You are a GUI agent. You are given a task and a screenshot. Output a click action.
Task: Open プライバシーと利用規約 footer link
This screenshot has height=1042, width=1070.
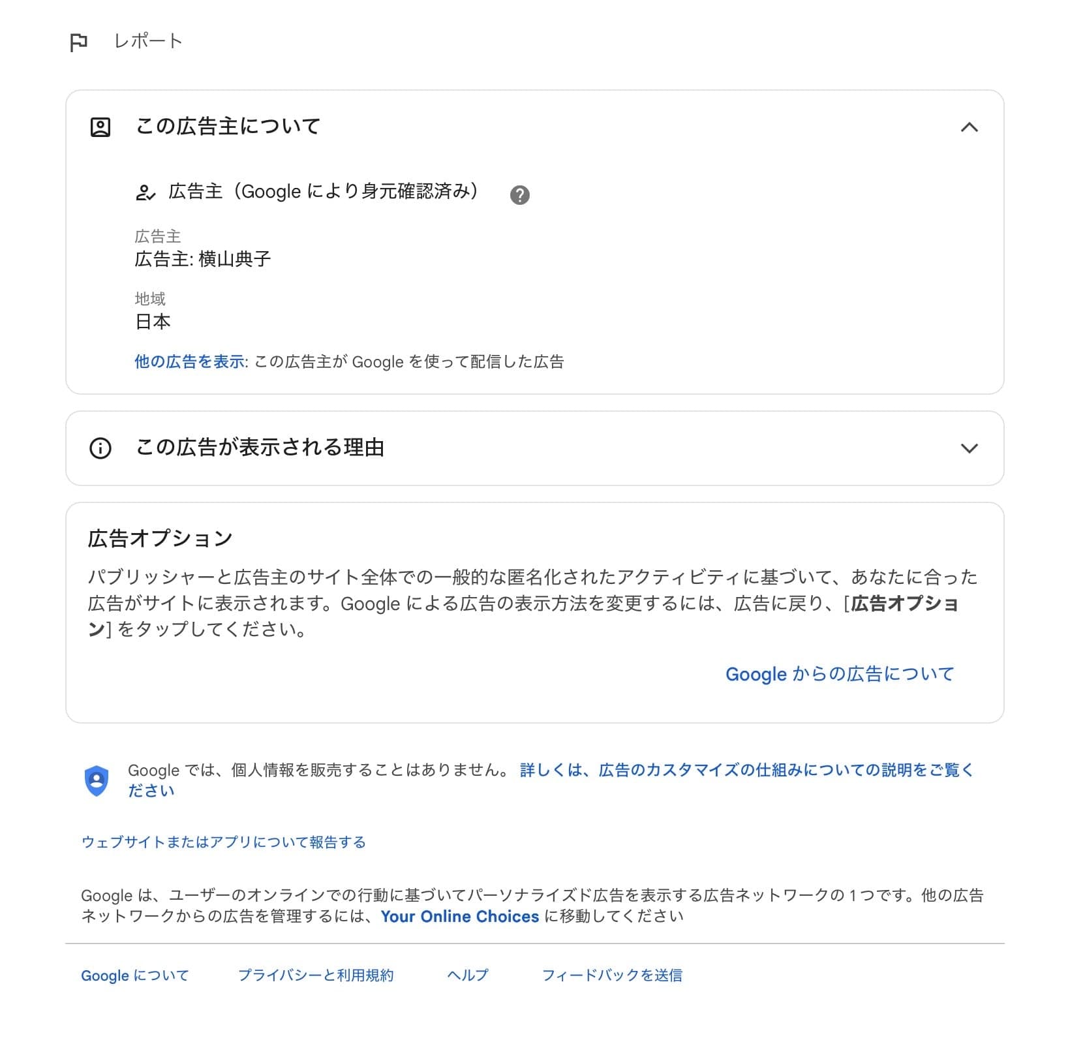point(316,975)
